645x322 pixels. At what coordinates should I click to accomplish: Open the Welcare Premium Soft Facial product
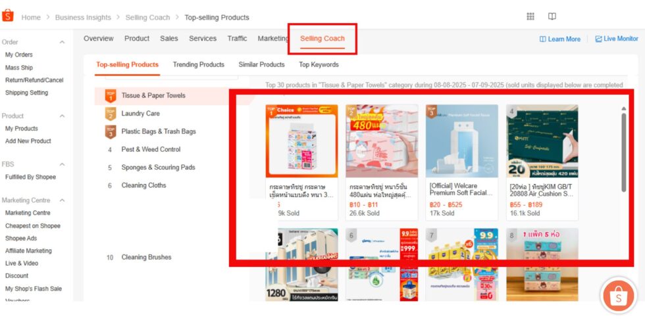pyautogui.click(x=462, y=163)
